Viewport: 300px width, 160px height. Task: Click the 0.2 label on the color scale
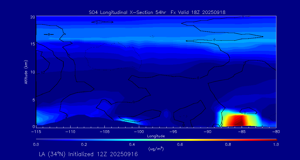(84, 144)
